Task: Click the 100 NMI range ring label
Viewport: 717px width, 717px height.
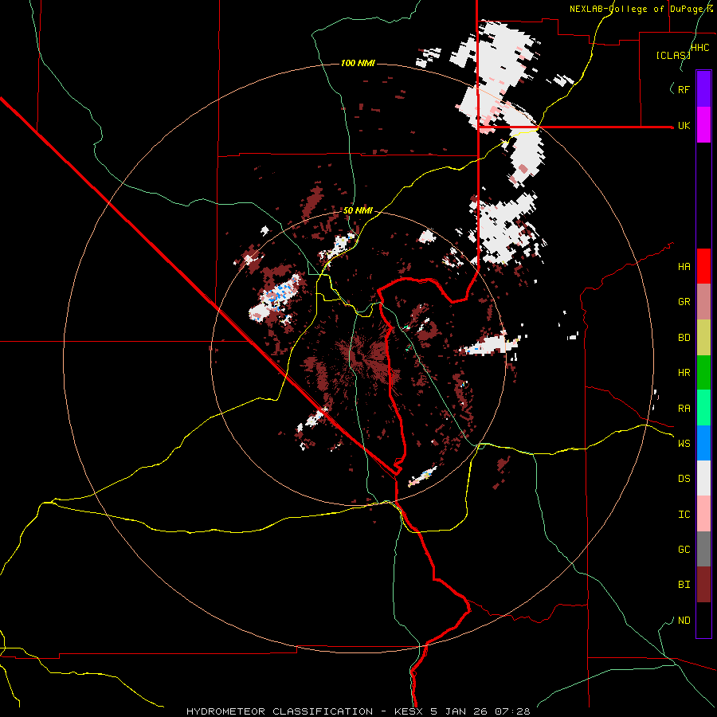Action: point(358,63)
